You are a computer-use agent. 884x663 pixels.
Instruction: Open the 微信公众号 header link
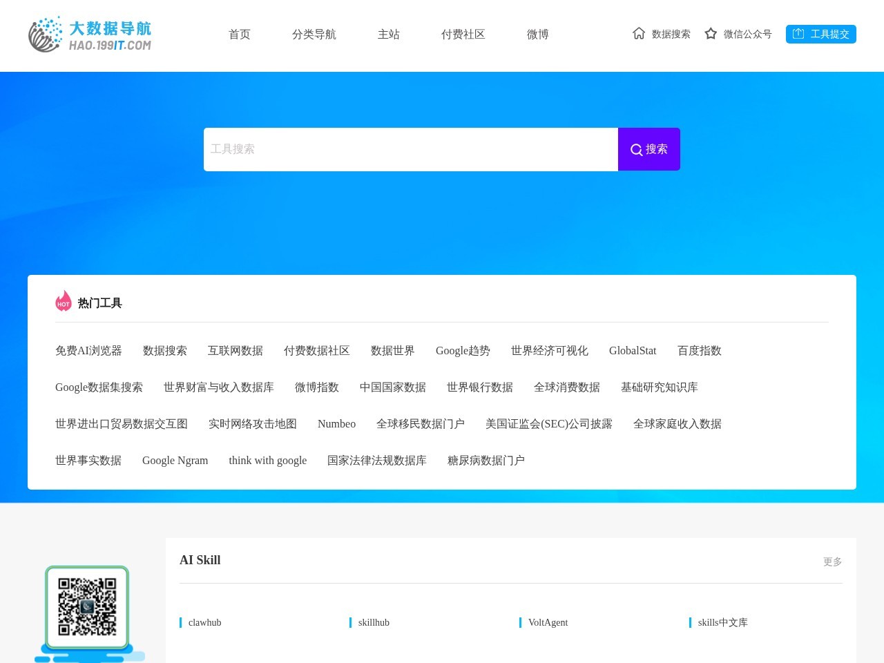748,34
